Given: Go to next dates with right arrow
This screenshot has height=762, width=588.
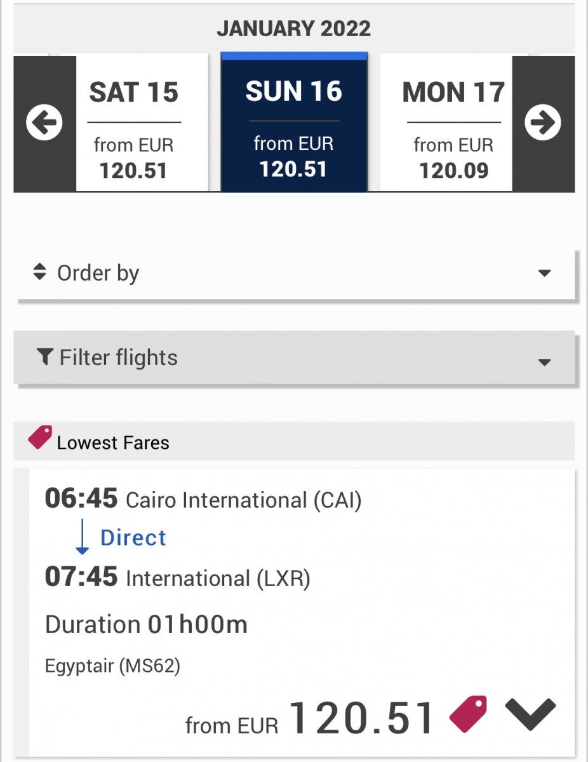Looking at the screenshot, I should pyautogui.click(x=543, y=123).
